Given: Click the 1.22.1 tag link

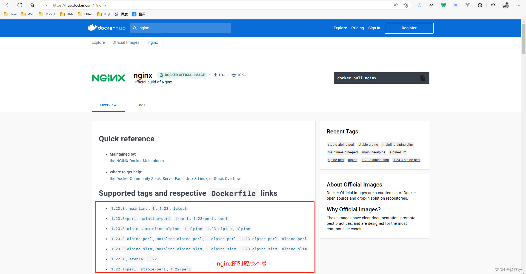Looking at the screenshot, I should 118,259.
